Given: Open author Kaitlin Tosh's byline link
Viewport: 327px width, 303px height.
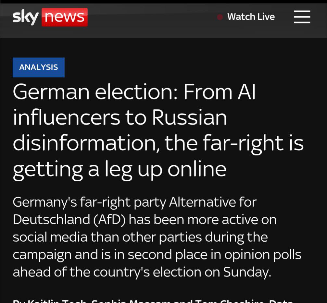Looking at the screenshot, I should [57, 301].
